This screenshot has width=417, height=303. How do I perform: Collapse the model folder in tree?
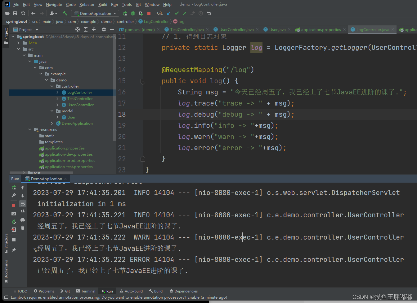tap(52, 111)
